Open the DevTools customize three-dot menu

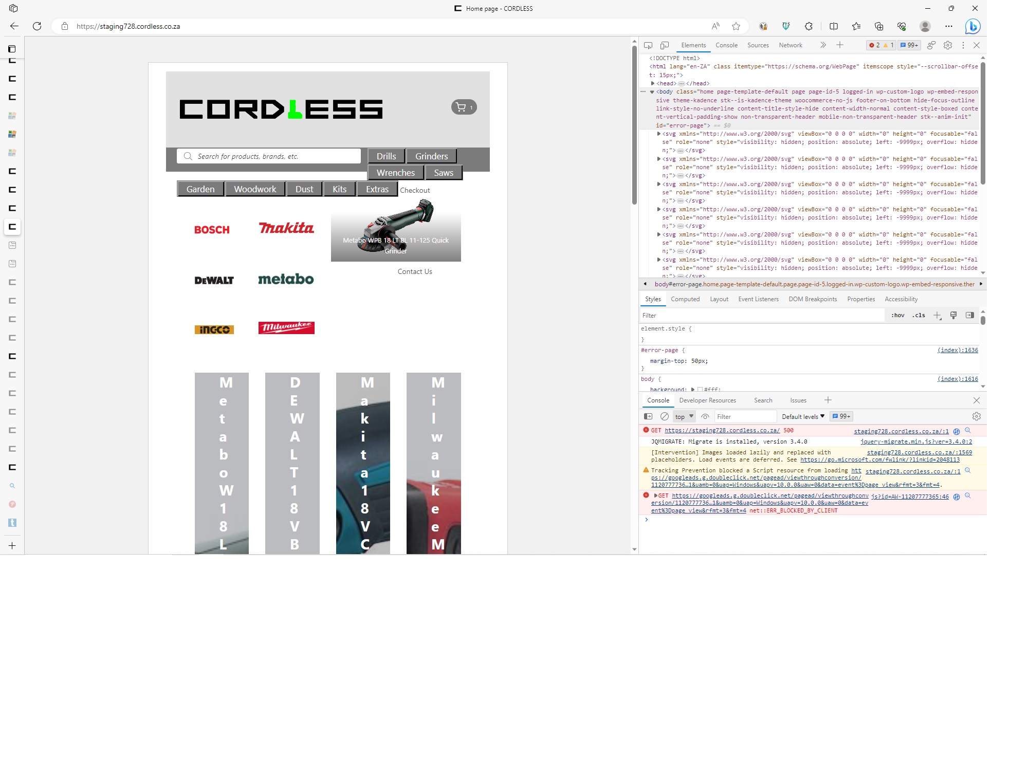pos(963,45)
